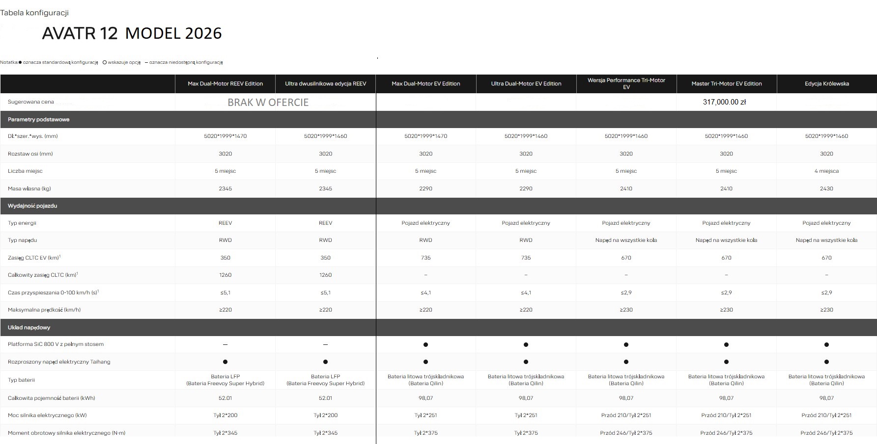
Task: Click Taihang drive dot for Max Dual-Motor REEV
Action: pos(225,362)
